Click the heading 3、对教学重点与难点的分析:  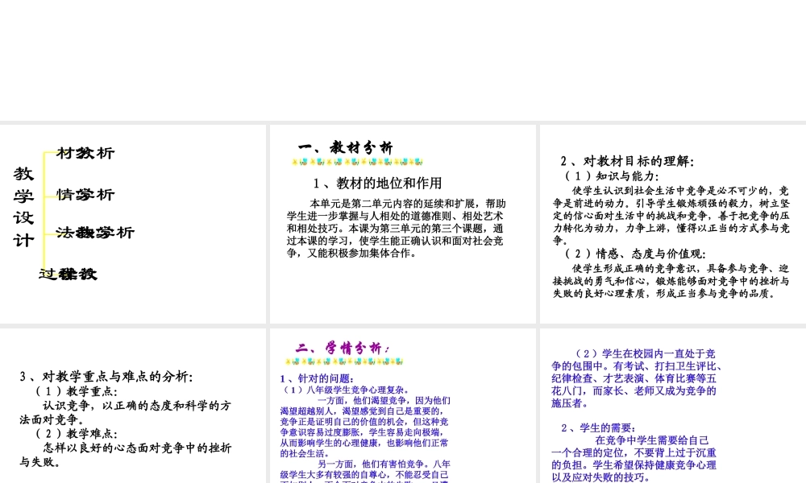click(x=106, y=377)
